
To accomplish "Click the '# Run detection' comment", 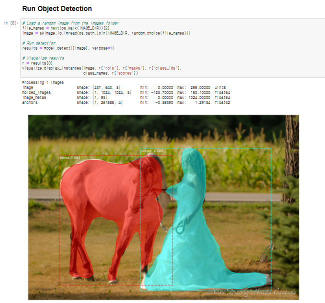I will pyautogui.click(x=39, y=43).
